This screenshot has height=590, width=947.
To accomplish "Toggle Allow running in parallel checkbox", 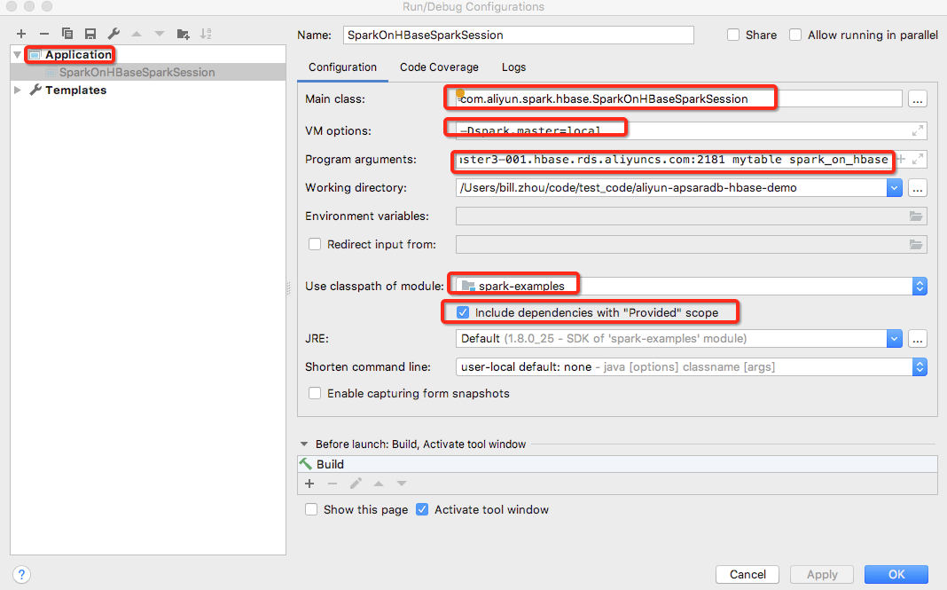I will (795, 35).
